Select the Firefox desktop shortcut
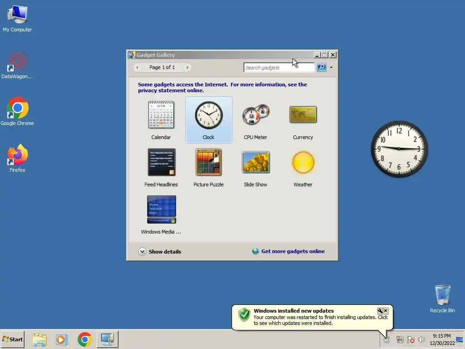 [17, 158]
